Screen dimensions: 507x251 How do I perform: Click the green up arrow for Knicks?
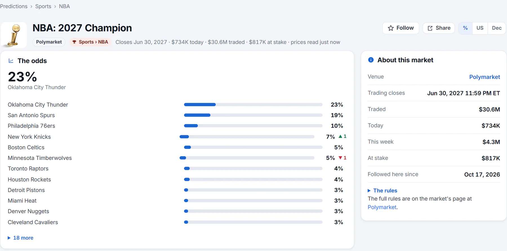(x=340, y=136)
